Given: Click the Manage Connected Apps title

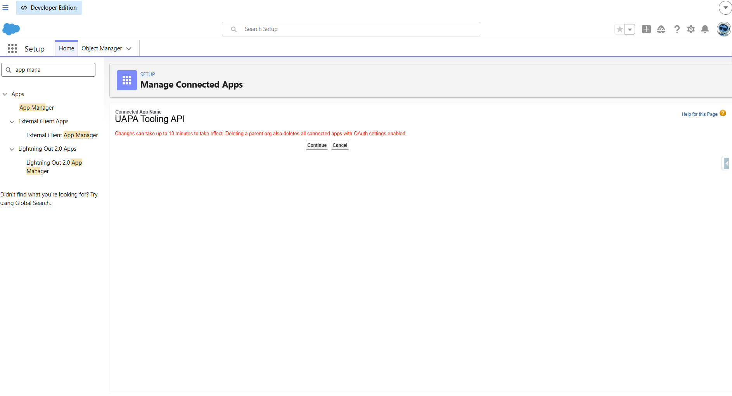Looking at the screenshot, I should tap(192, 84).
